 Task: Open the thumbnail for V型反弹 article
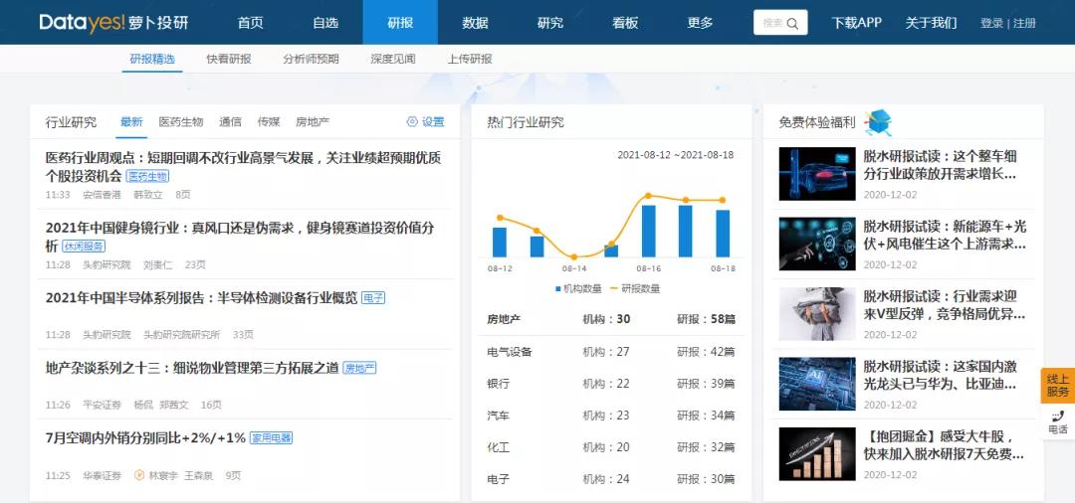(817, 314)
